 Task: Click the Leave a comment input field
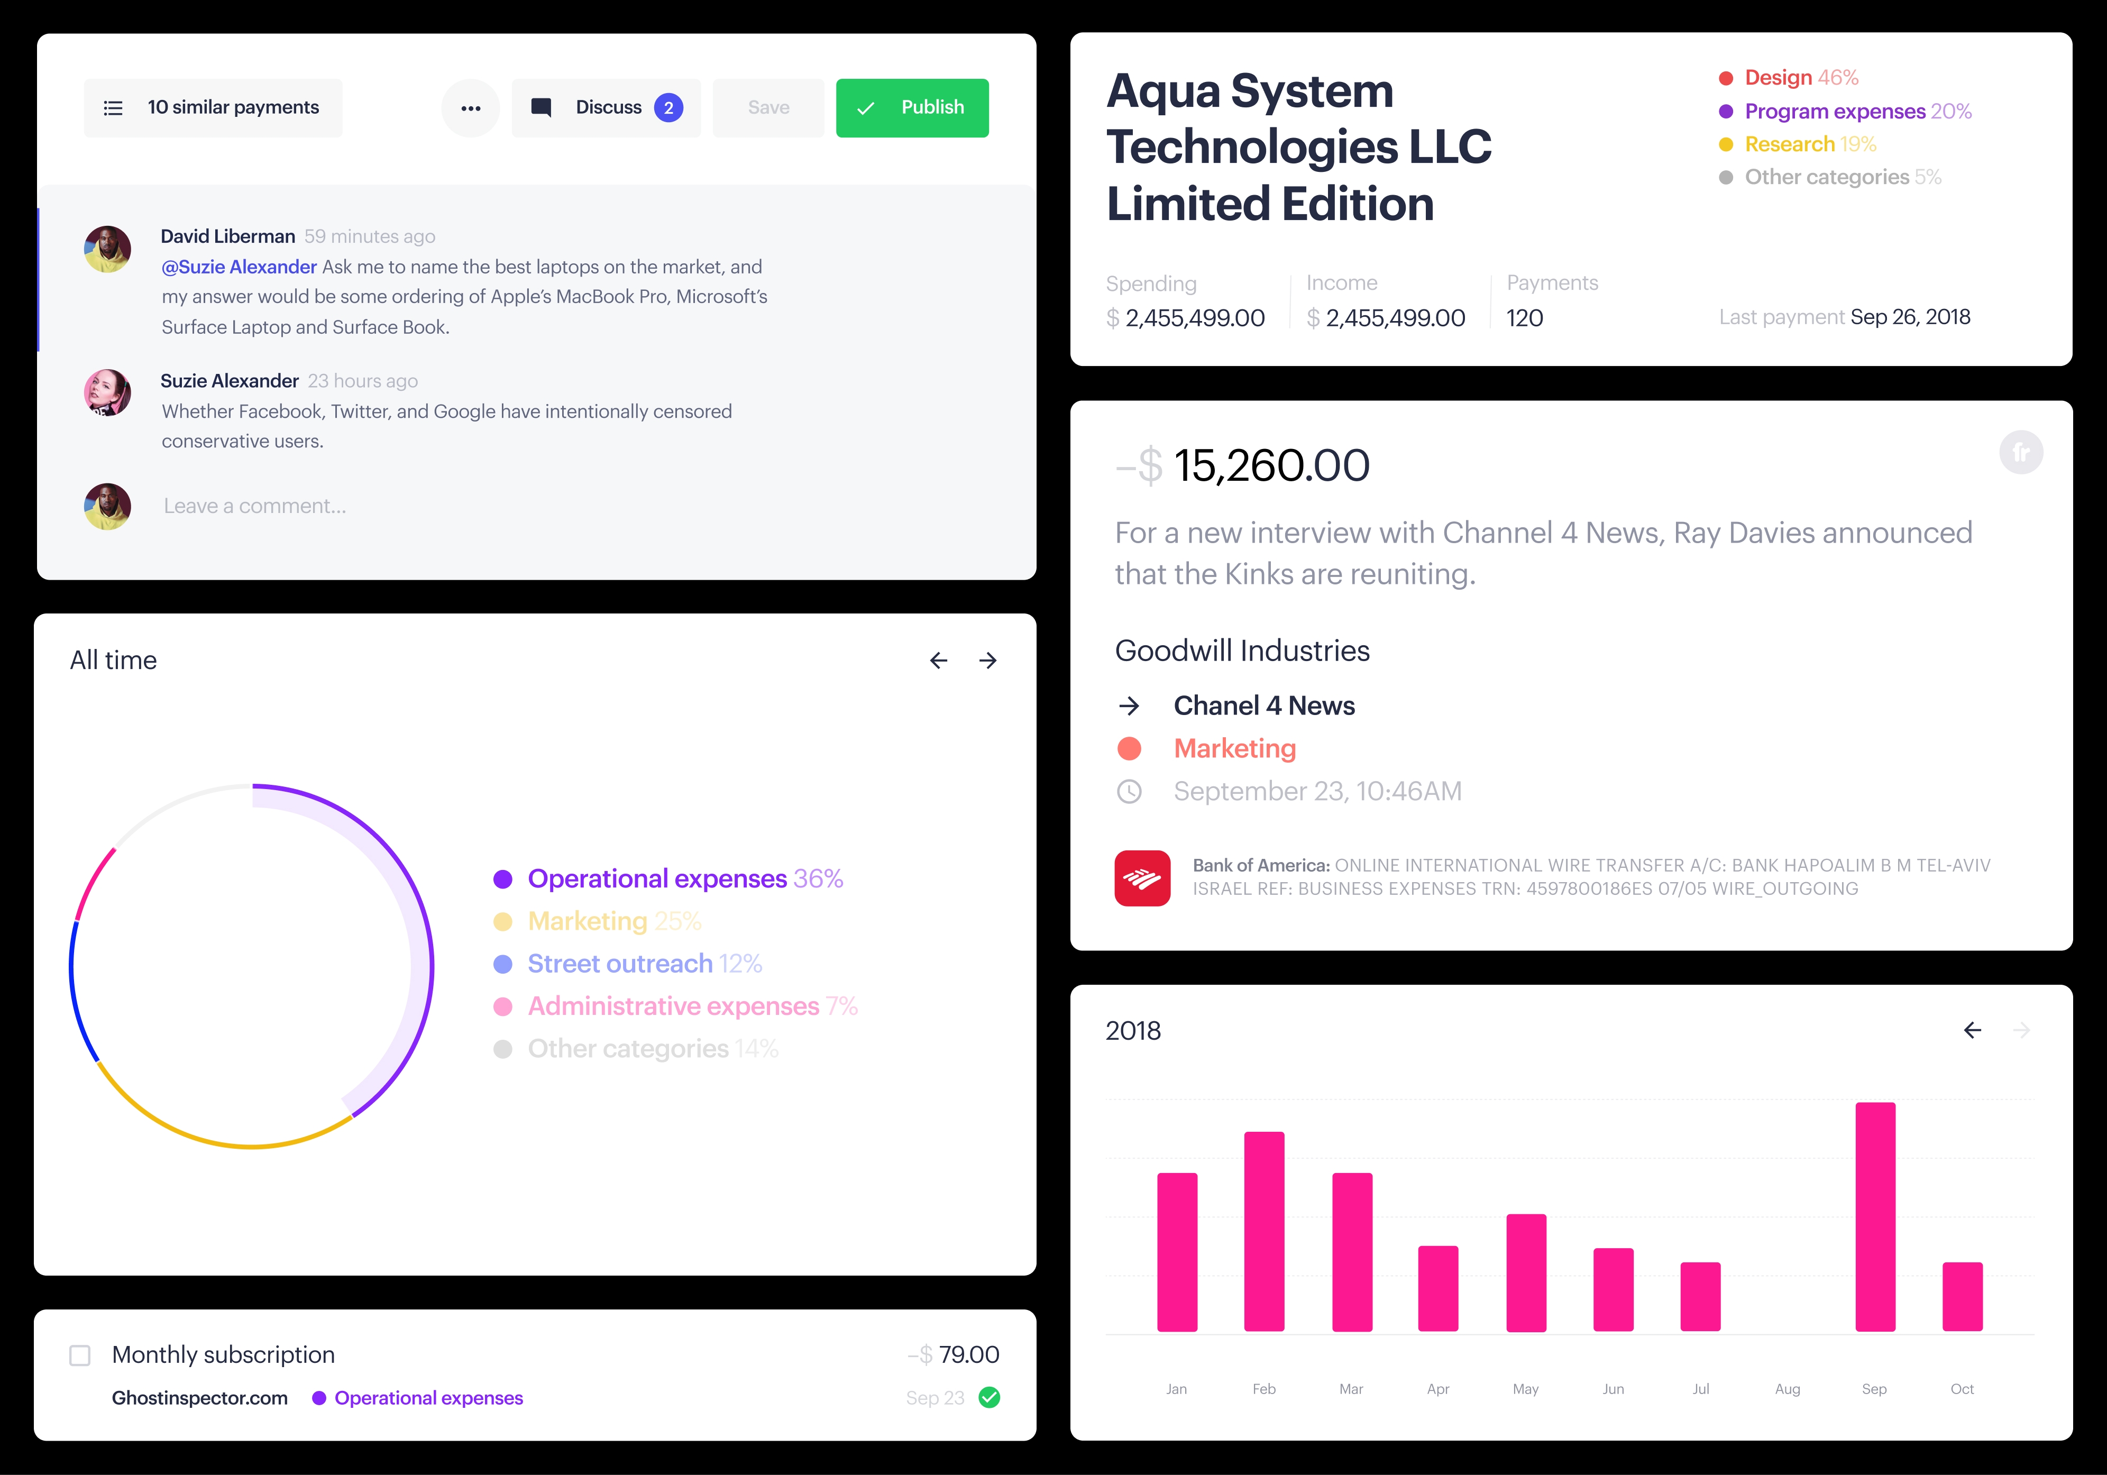[255, 507]
